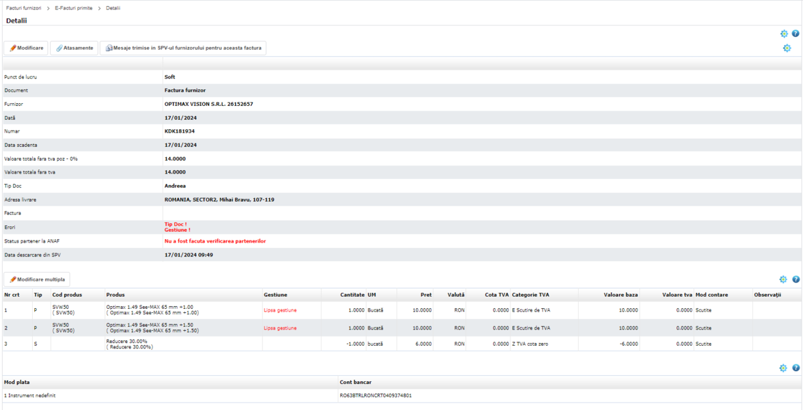The image size is (803, 410).
Task: Click Lipsa gestiune in first product row
Action: 280,310
